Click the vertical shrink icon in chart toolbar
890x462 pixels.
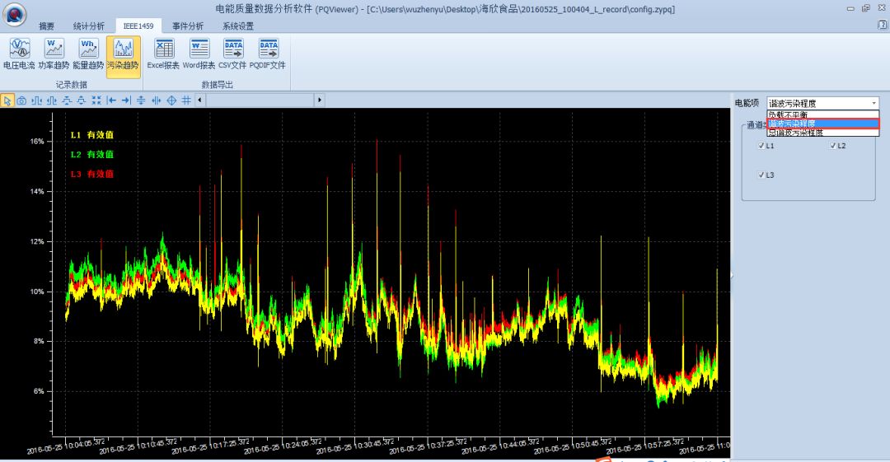click(x=81, y=100)
